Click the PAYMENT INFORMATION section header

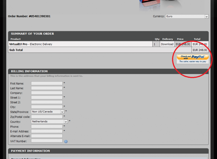(108, 151)
